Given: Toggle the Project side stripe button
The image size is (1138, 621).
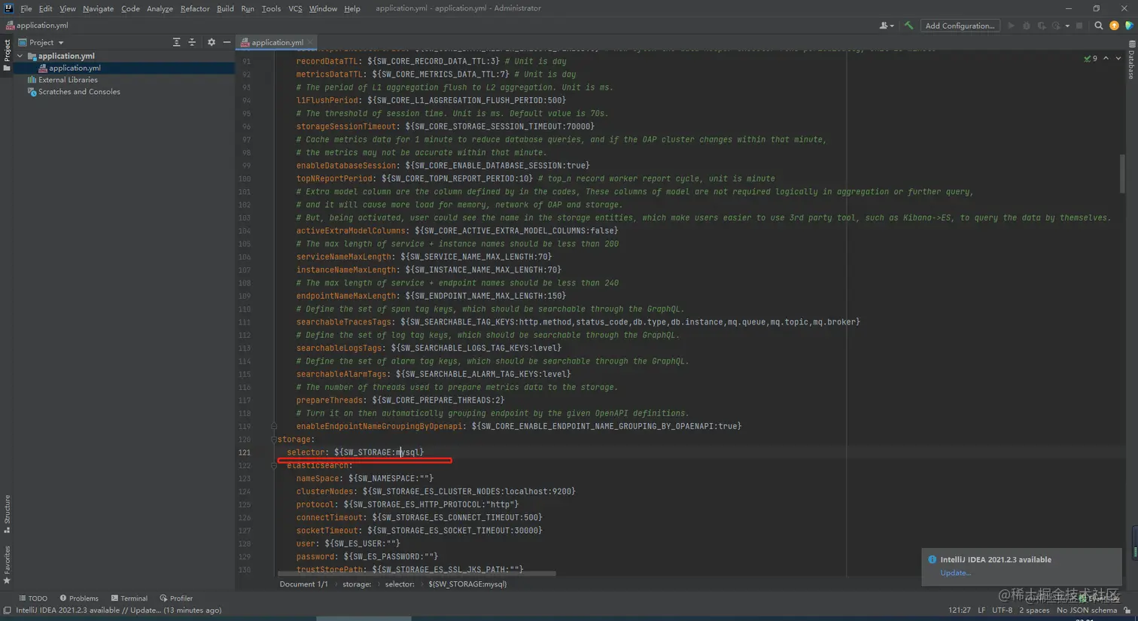Looking at the screenshot, I should point(7,56).
